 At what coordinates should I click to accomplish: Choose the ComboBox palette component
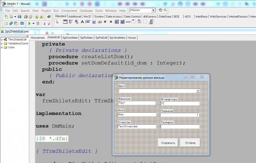click(x=122, y=22)
